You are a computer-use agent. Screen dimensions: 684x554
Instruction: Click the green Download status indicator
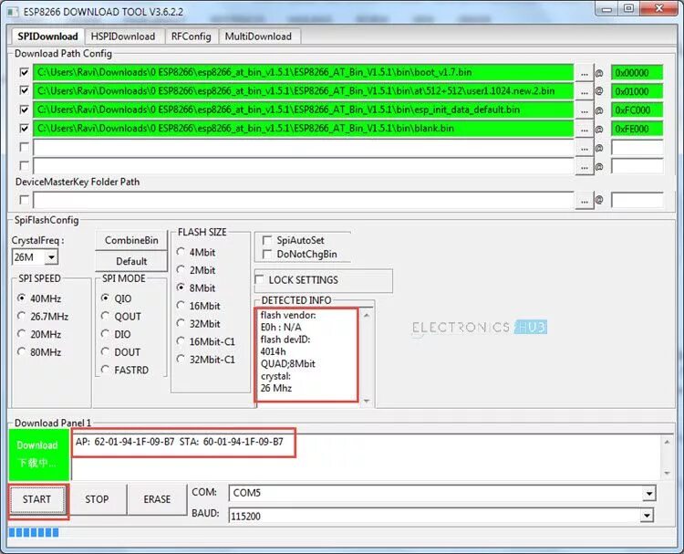pos(38,455)
